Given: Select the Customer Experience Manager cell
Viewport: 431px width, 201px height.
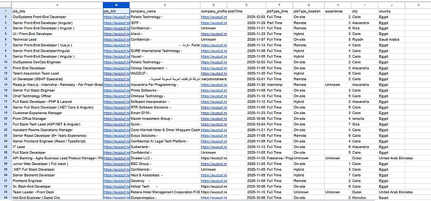Looking at the screenshot, I should click(57, 113).
